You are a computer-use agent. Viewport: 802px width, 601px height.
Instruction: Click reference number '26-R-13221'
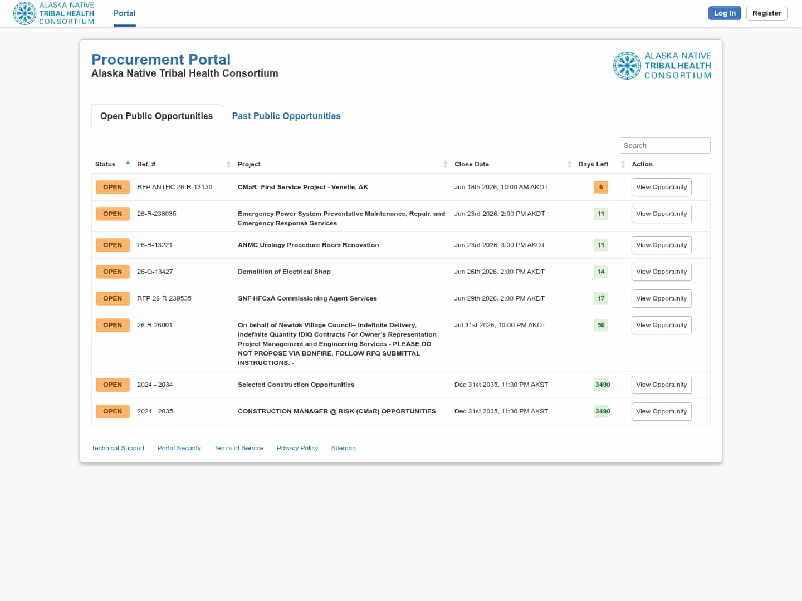coord(155,245)
